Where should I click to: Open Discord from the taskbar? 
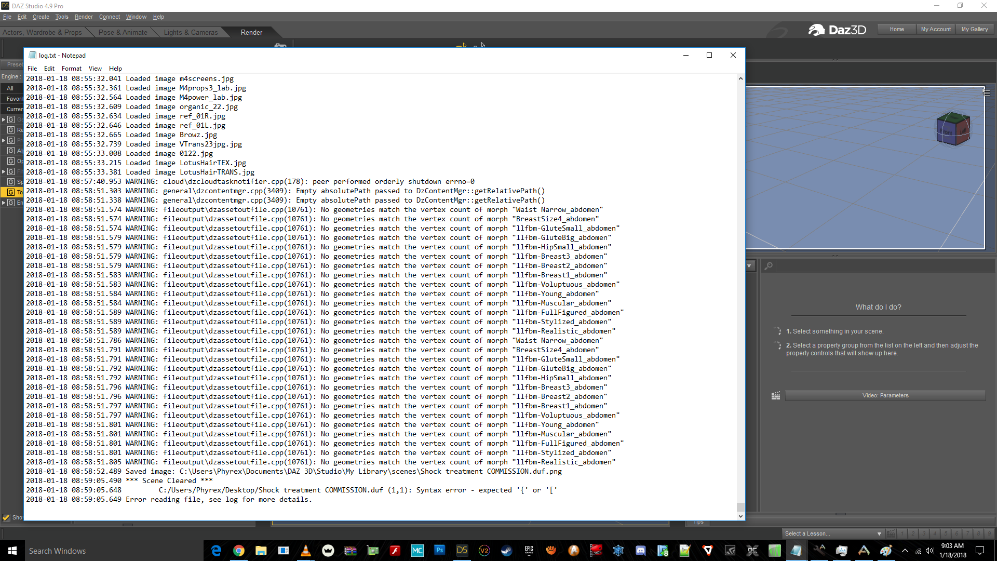click(640, 551)
